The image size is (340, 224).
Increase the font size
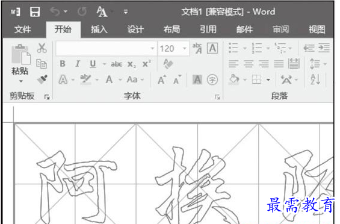point(162,79)
